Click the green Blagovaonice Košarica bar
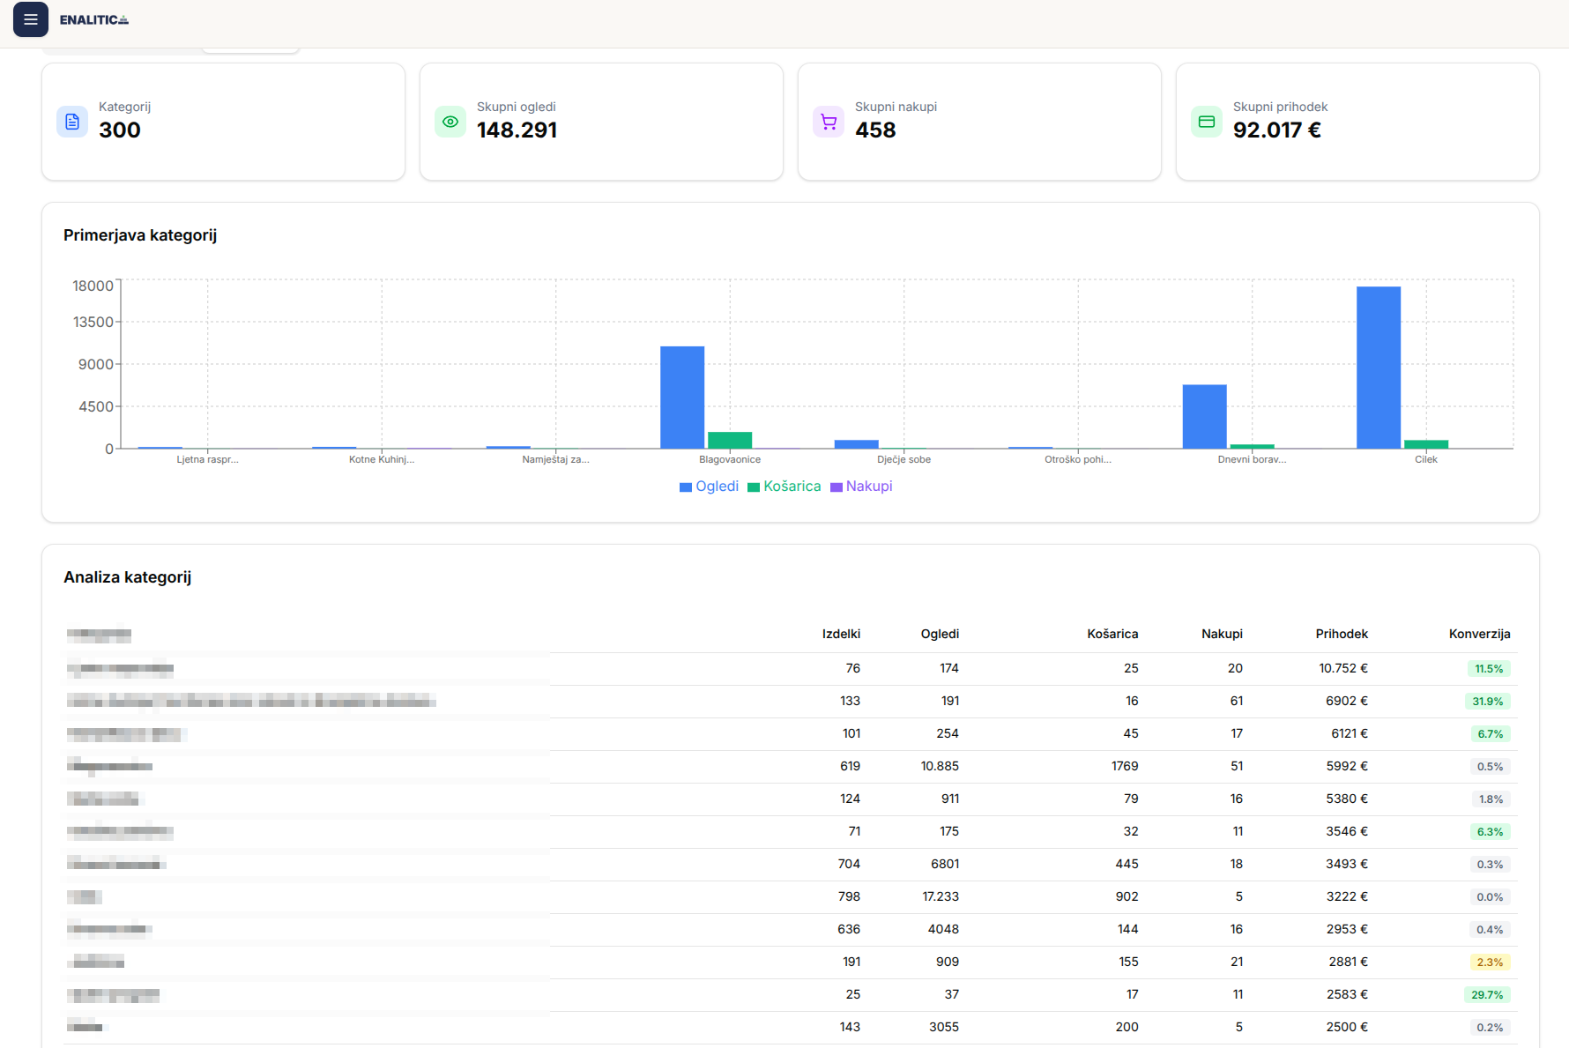This screenshot has height=1048, width=1569. [x=730, y=440]
